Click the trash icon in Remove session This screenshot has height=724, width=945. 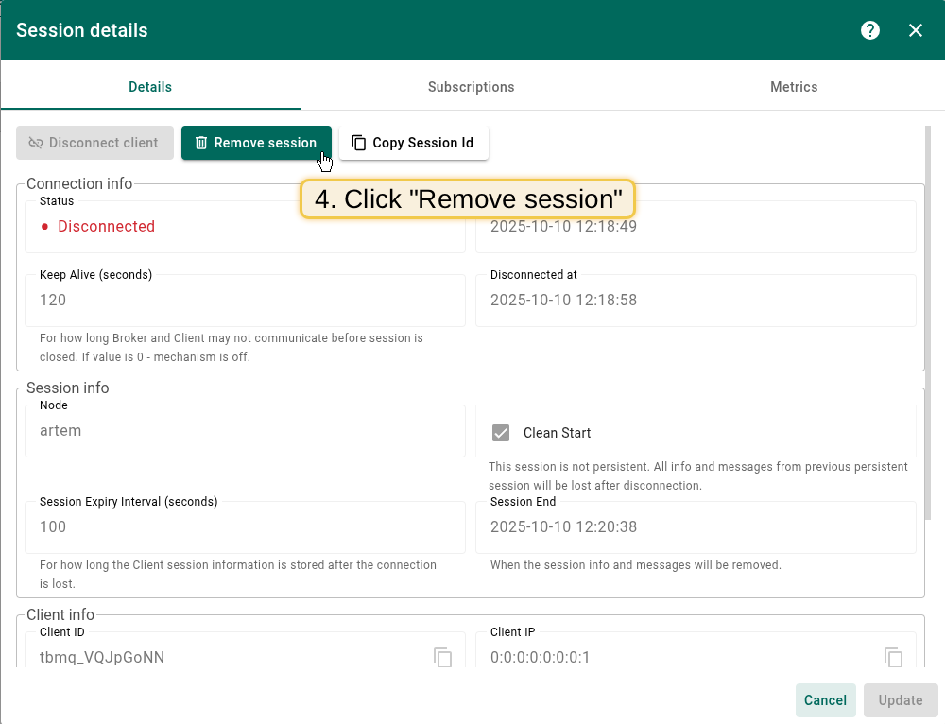coord(201,143)
